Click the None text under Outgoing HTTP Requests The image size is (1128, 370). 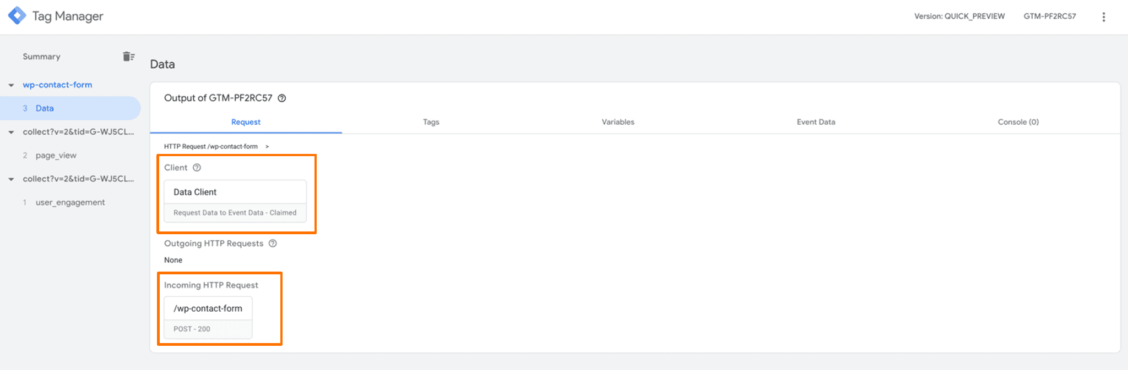click(173, 260)
